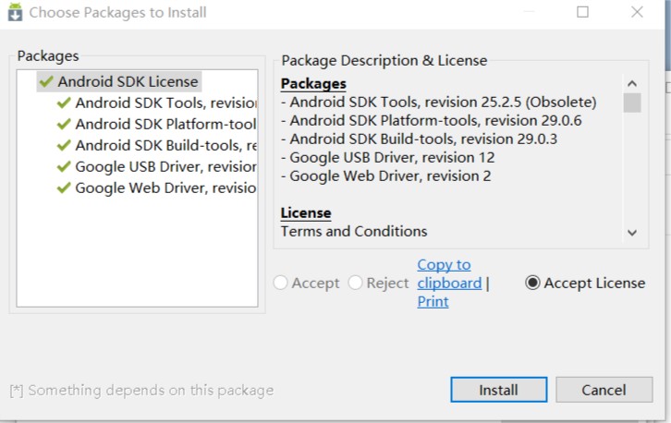This screenshot has height=423, width=671.
Task: Click the license description scrollbar thumb
Action: [632, 103]
